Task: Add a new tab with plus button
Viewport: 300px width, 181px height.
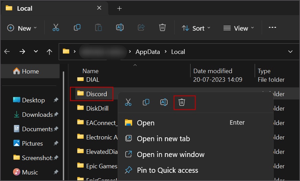Action: click(x=119, y=9)
